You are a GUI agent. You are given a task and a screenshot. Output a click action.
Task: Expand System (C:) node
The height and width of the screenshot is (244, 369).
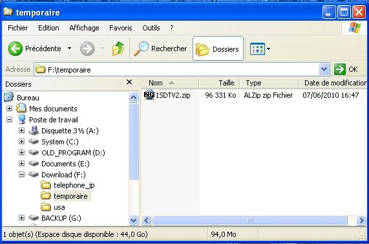click(21, 142)
